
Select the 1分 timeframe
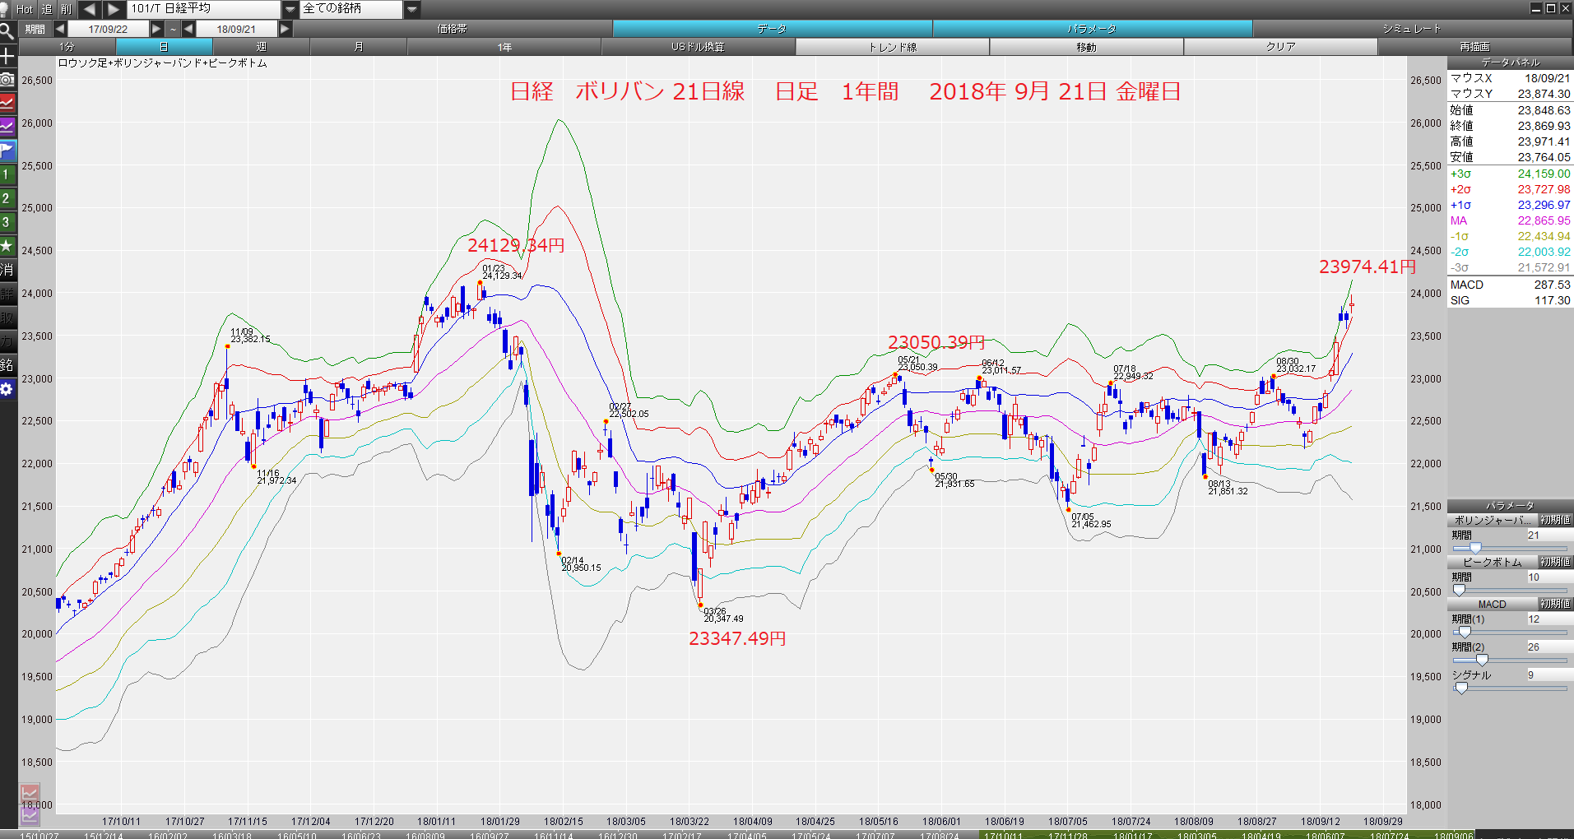coord(67,47)
